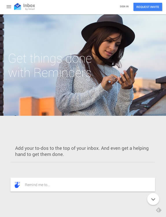Click the 'Inbox' wordmark text
The image size is (166, 217).
pos(29,6)
